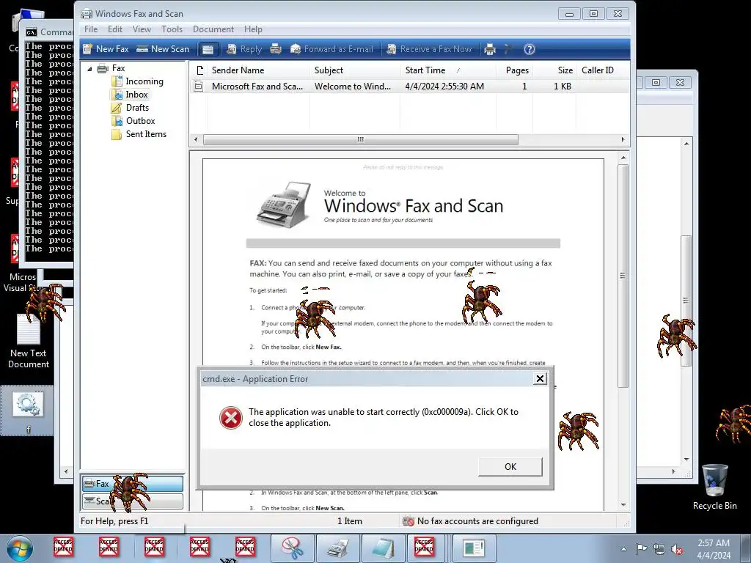Open the File menu
Screen dimensions: 751x563
tap(91, 29)
